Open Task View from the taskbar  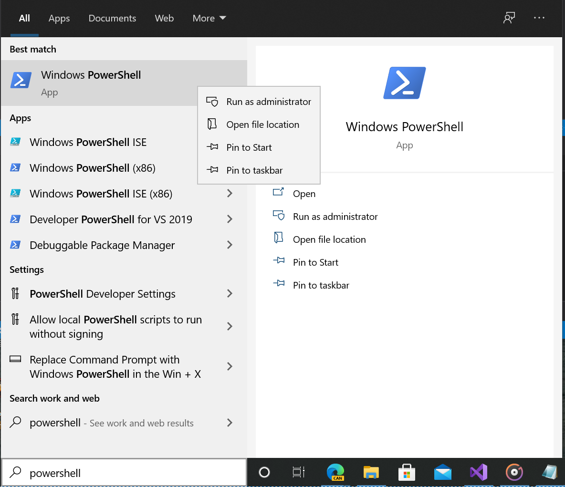(x=298, y=472)
